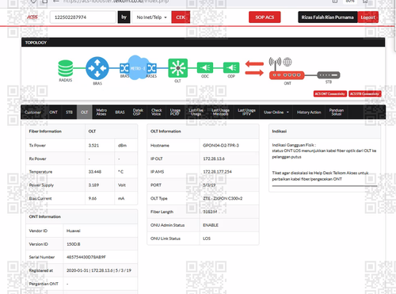Open the Last Five Usage tab
396x294 pixels.
196,113
